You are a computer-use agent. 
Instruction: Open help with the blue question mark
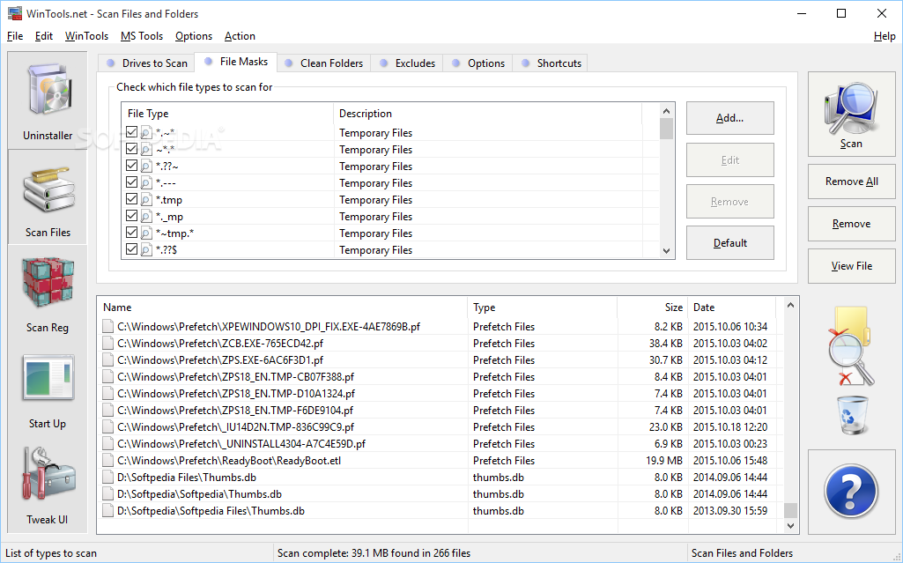point(851,492)
